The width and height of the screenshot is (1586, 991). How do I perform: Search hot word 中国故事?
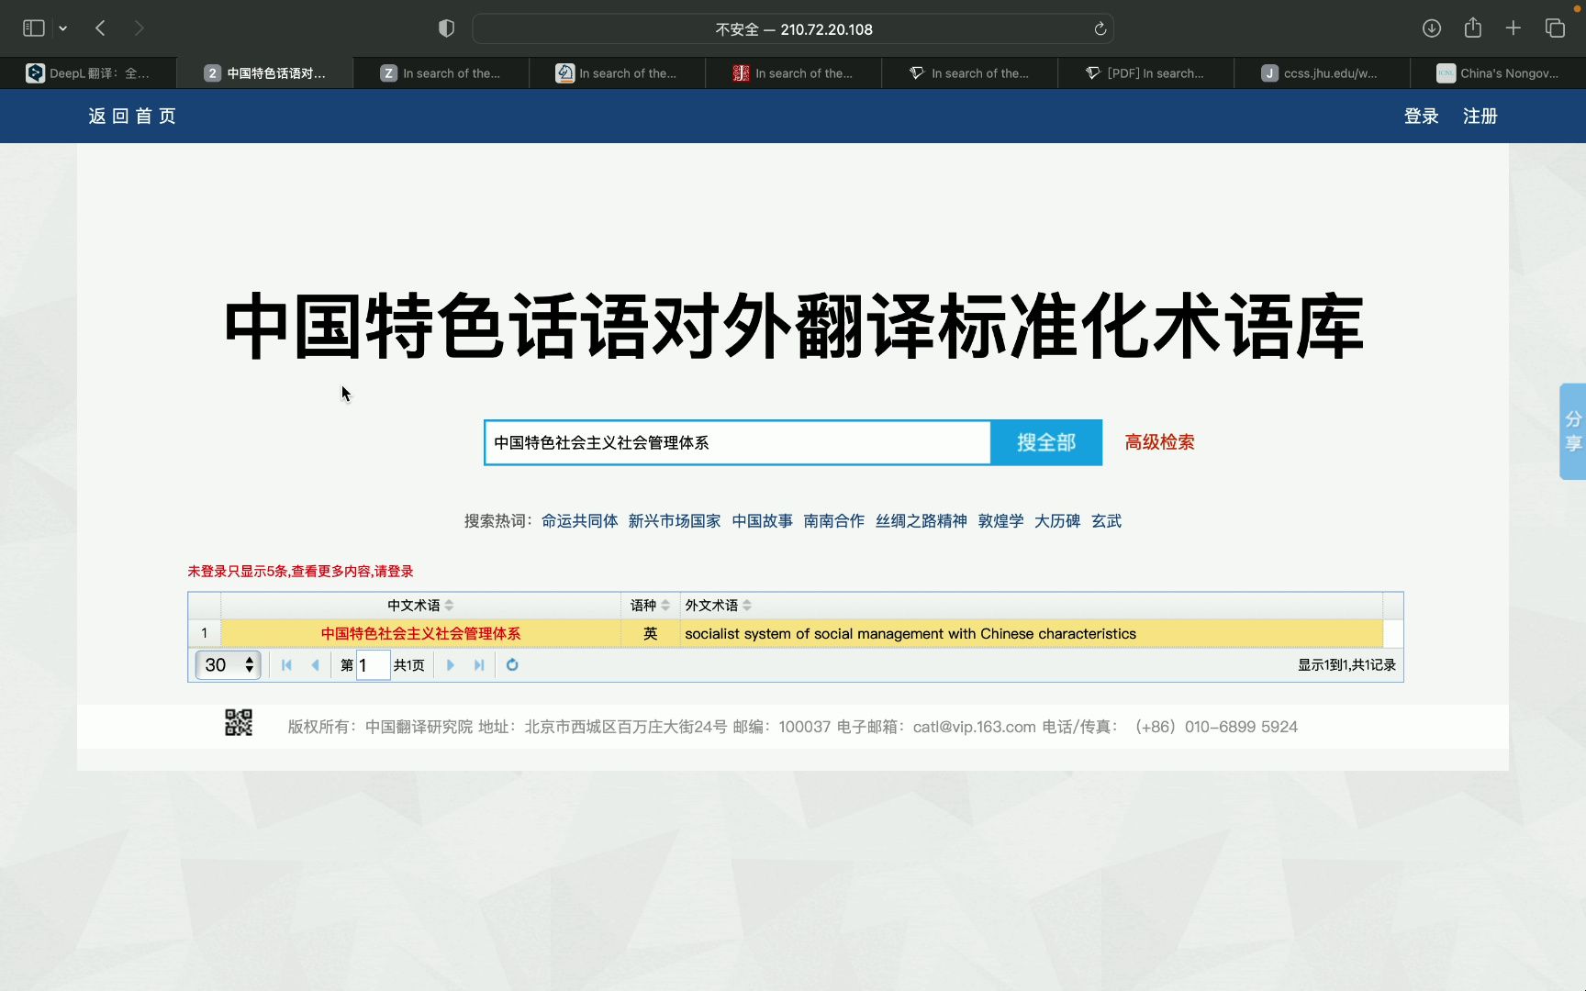click(762, 521)
